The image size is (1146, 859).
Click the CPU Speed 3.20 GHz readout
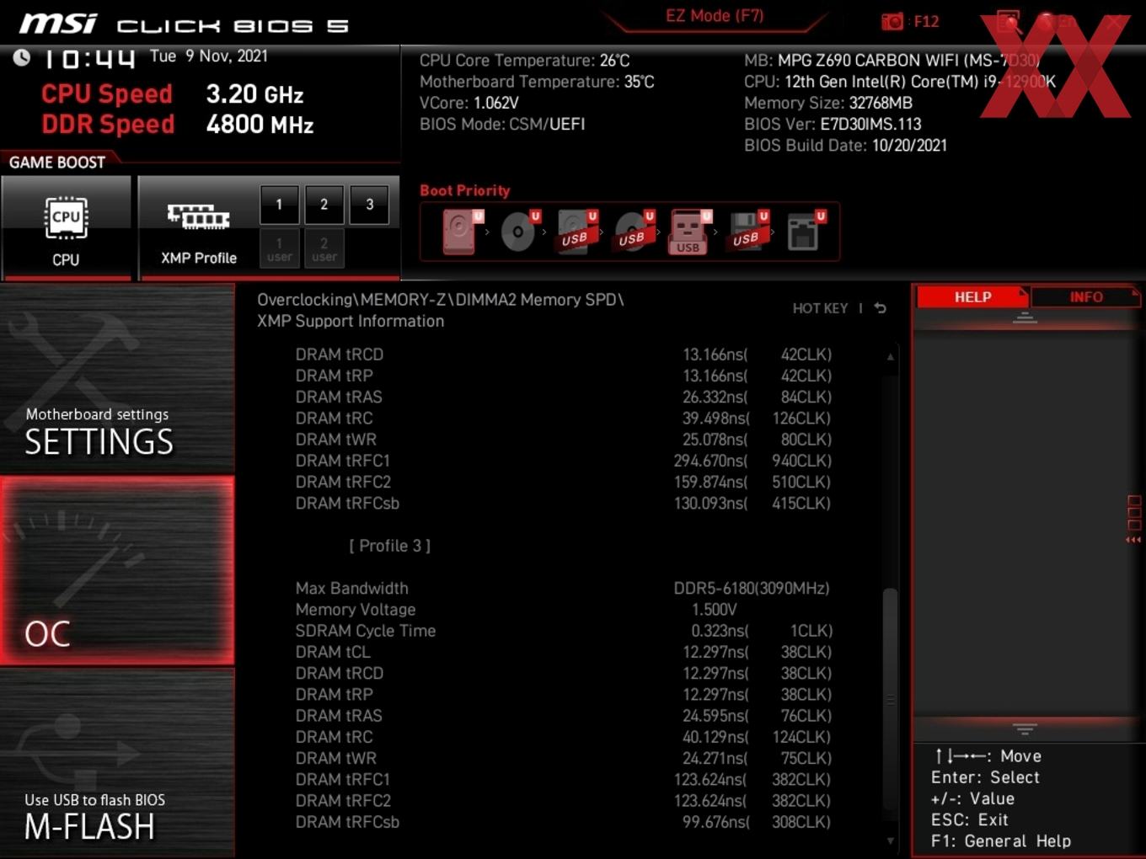tap(173, 94)
